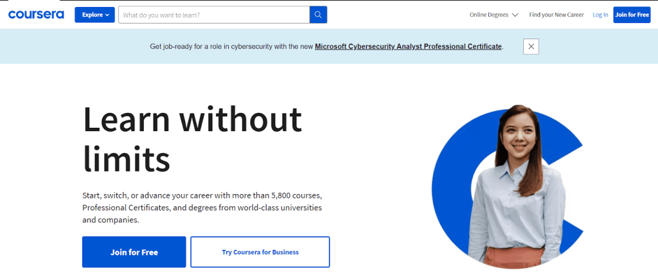Open the Explore dropdown menu
The width and height of the screenshot is (658, 275).
(x=95, y=15)
